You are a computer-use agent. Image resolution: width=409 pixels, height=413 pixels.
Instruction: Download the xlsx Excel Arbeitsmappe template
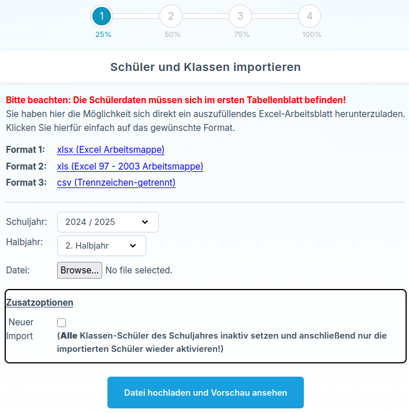[x=111, y=150]
